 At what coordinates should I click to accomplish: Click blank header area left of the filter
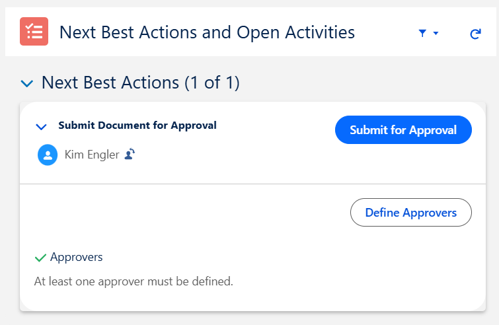pos(387,32)
